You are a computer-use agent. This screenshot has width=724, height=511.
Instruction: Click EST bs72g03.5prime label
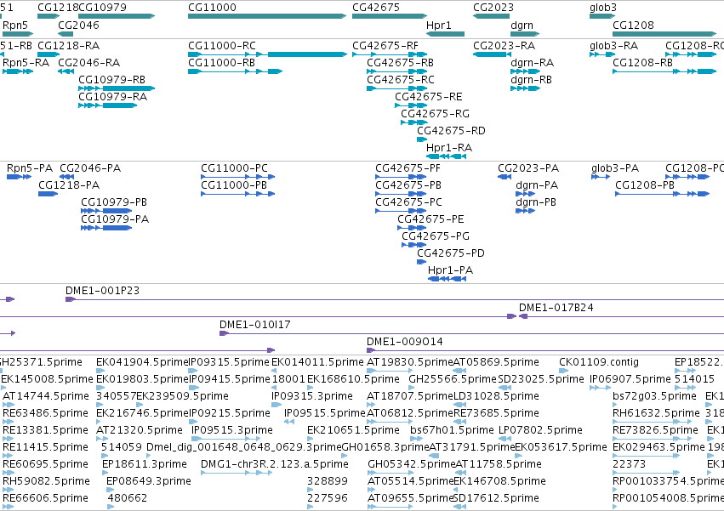654,396
